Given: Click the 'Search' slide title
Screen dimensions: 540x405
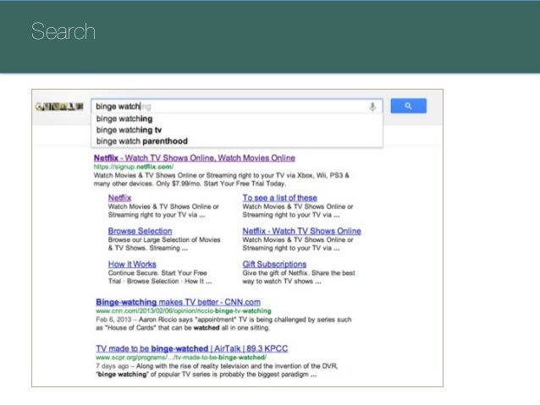Looking at the screenshot, I should 63,31.
